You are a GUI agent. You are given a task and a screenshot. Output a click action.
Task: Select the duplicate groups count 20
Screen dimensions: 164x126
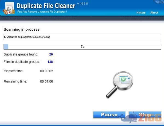click(51, 54)
